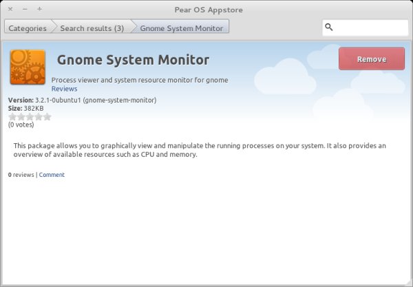
Task: Remove Gnome System Monitor application
Action: tap(372, 59)
